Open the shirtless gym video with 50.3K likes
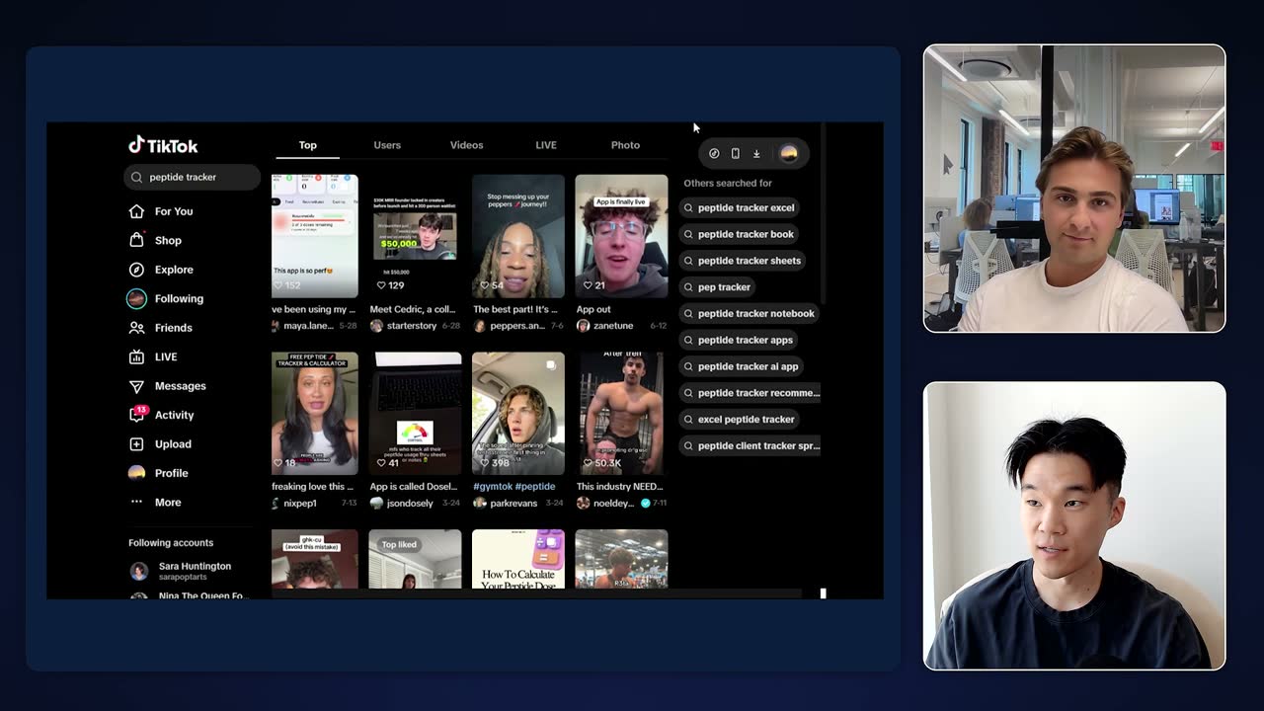Screen dimensions: 1264x711 click(x=621, y=414)
